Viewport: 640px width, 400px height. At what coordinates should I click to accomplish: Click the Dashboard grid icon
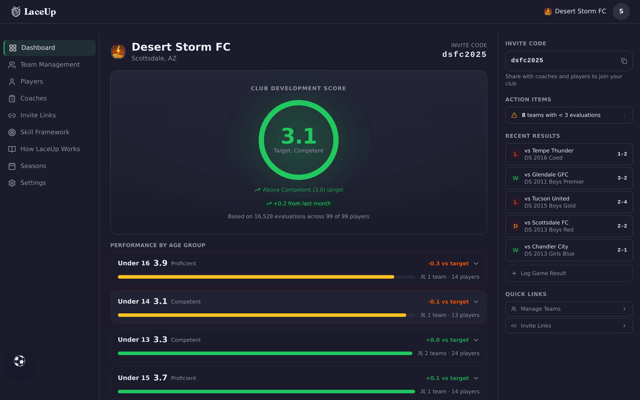(13, 48)
